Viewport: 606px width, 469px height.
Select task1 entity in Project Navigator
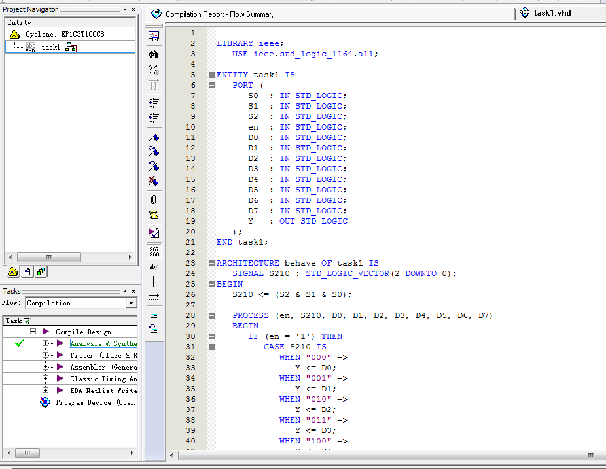50,47
